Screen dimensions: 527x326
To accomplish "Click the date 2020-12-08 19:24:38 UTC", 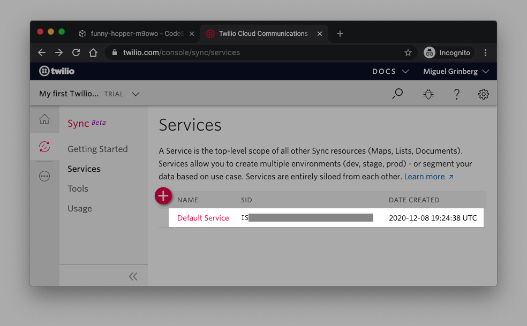I will point(433,218).
